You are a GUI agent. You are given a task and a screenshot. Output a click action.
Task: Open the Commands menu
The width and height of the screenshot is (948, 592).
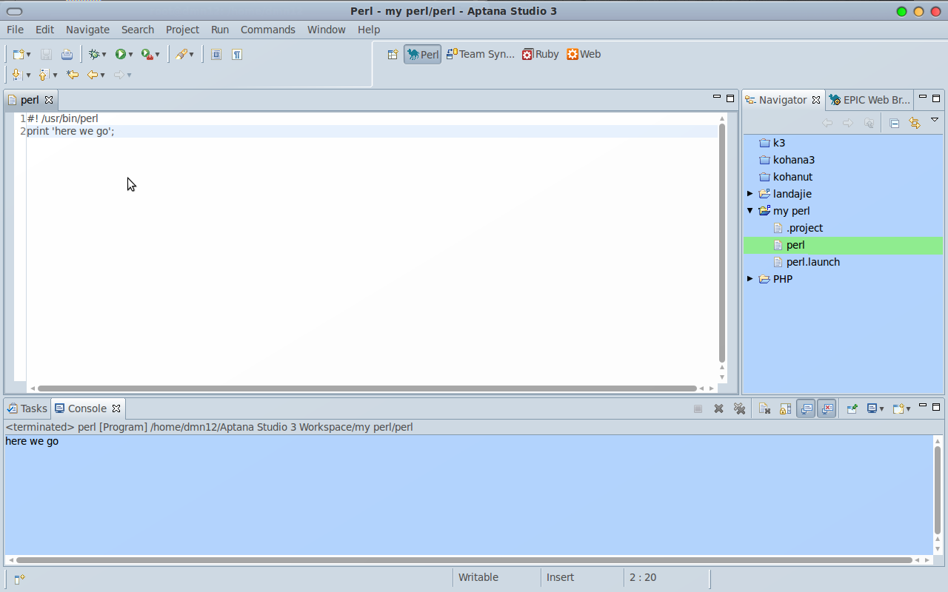click(268, 30)
